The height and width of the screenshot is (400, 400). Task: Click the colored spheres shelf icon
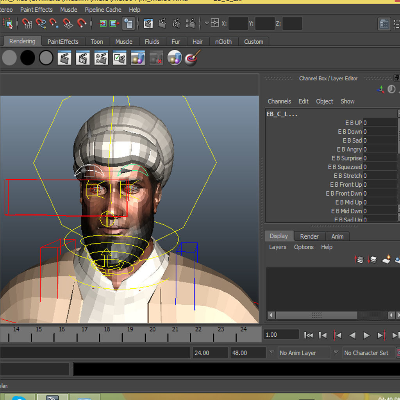(x=175, y=58)
